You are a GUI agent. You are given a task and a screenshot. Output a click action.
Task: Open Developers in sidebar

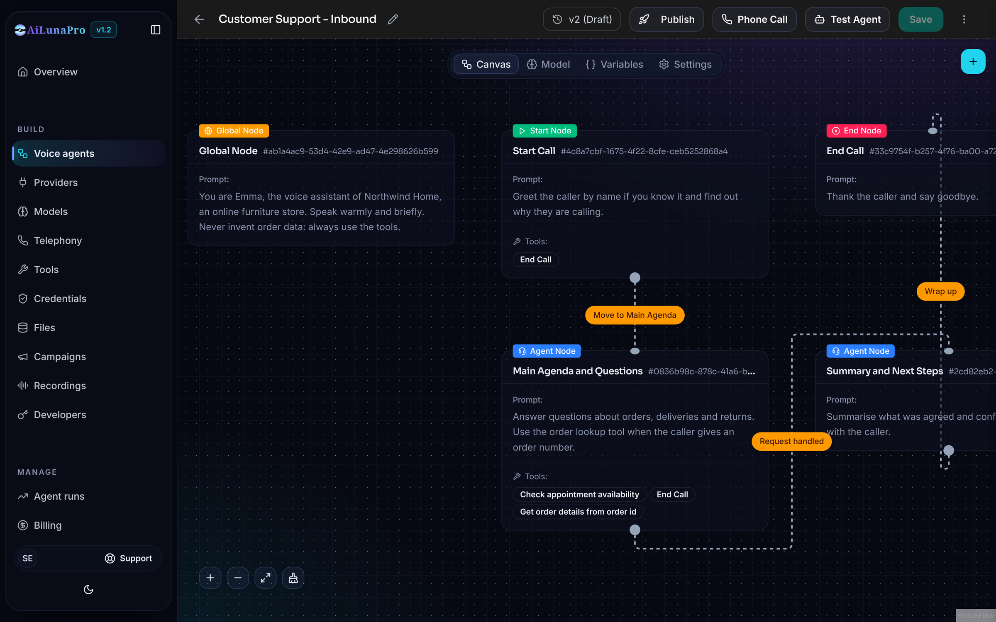(89, 415)
